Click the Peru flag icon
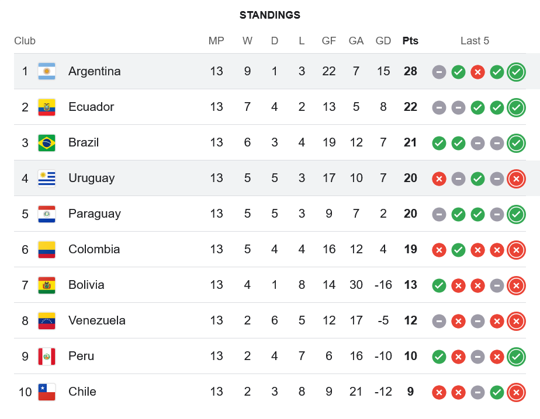 coord(47,356)
